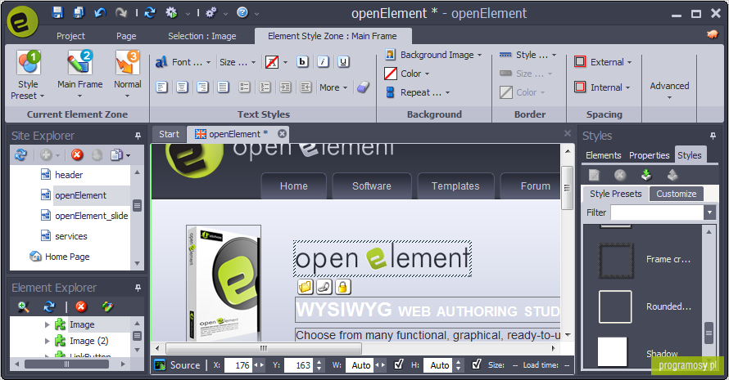Select header page in Site Explorer
The width and height of the screenshot is (729, 380).
[69, 175]
